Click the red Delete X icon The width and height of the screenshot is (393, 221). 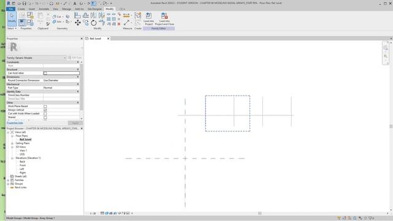tap(119, 24)
